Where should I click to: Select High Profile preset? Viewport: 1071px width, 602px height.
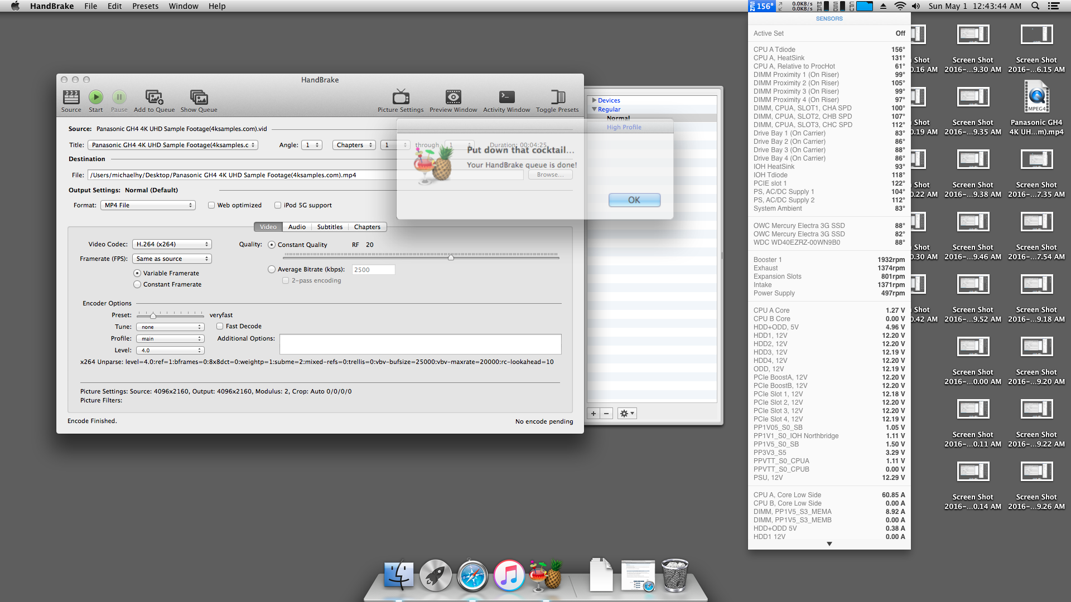click(624, 127)
